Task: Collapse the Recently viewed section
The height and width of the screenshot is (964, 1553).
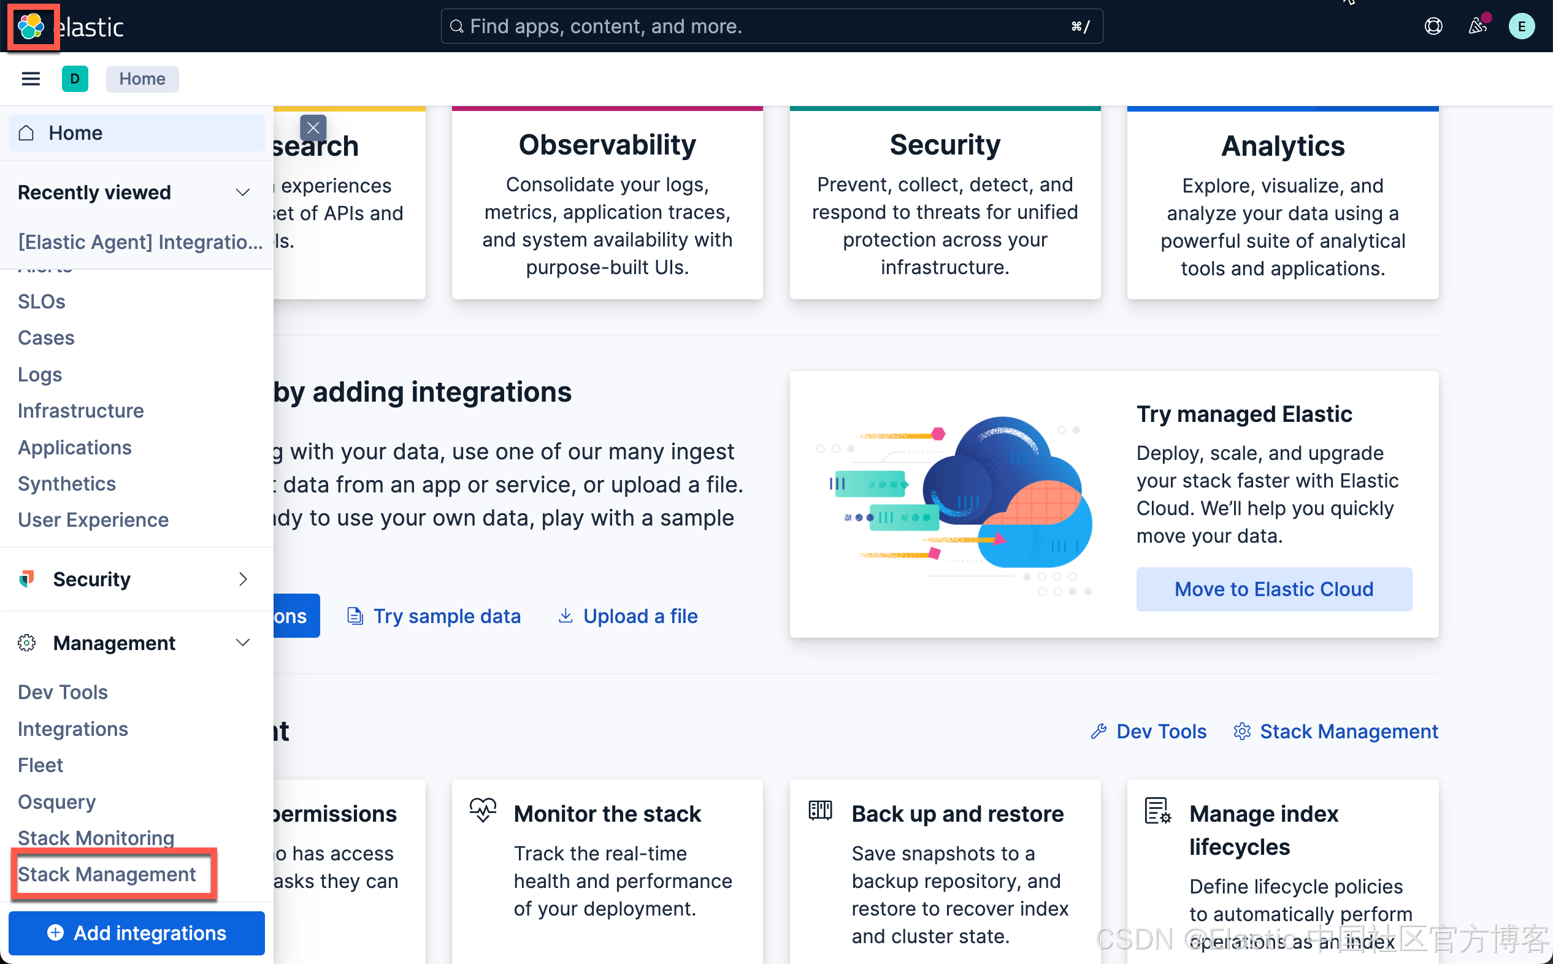Action: [x=242, y=192]
